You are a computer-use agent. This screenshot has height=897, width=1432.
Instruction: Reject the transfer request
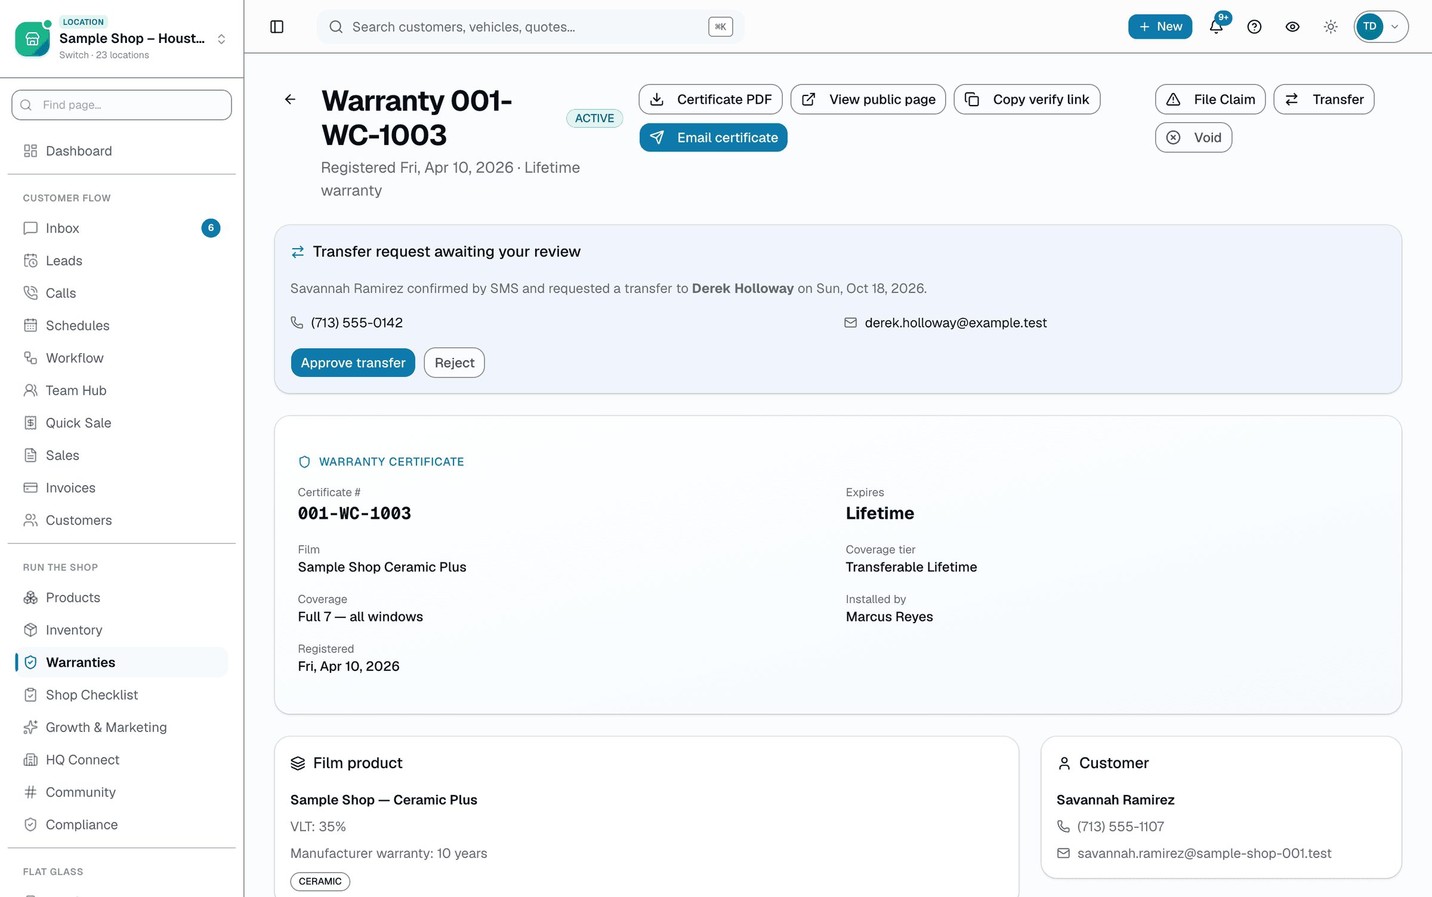click(454, 363)
